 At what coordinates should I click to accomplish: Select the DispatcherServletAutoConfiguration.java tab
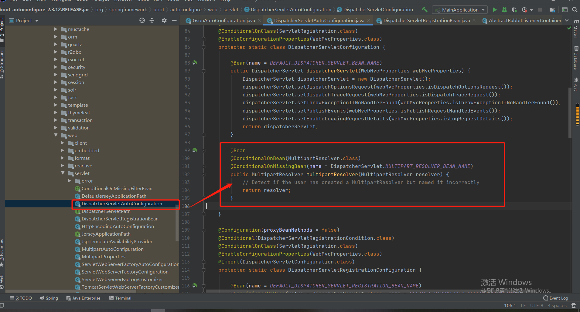pyautogui.click(x=319, y=20)
